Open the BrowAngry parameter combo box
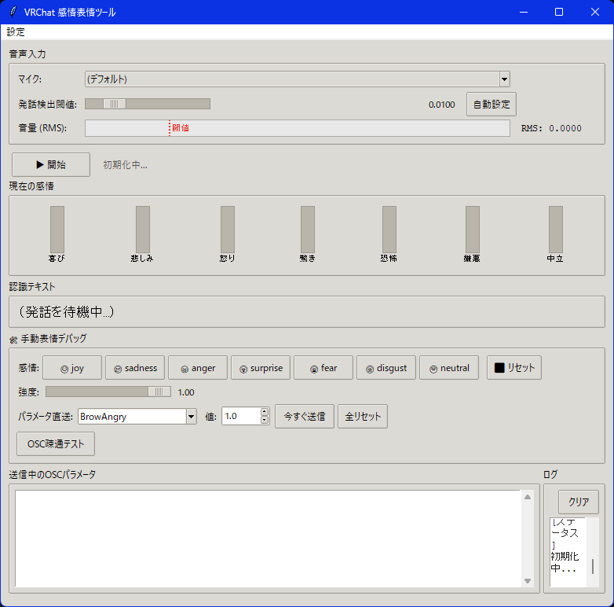This screenshot has height=607, width=614. (137, 417)
